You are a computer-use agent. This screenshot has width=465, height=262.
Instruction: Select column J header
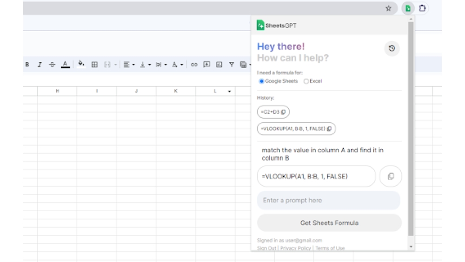tap(136, 91)
